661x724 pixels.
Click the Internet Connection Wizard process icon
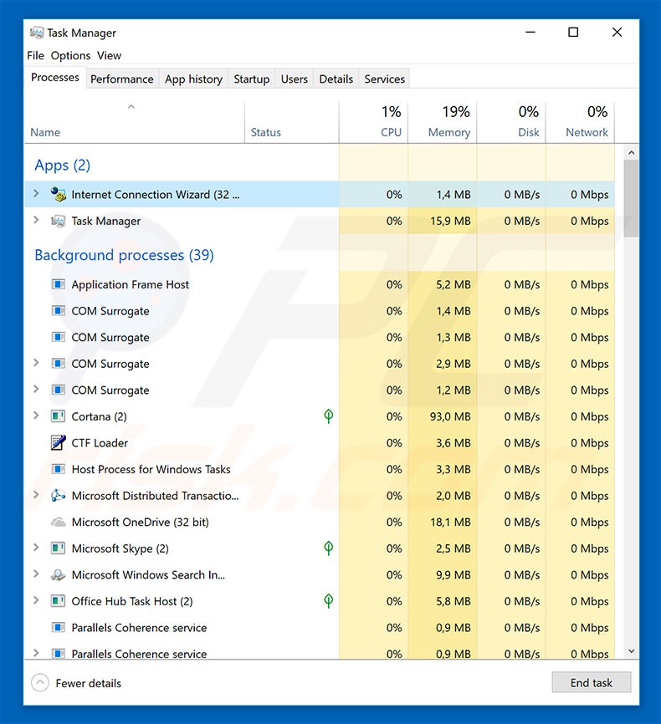pos(59,195)
